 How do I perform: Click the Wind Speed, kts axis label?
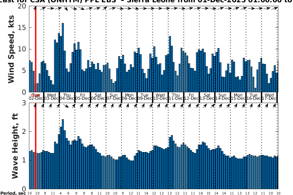coord(12,49)
